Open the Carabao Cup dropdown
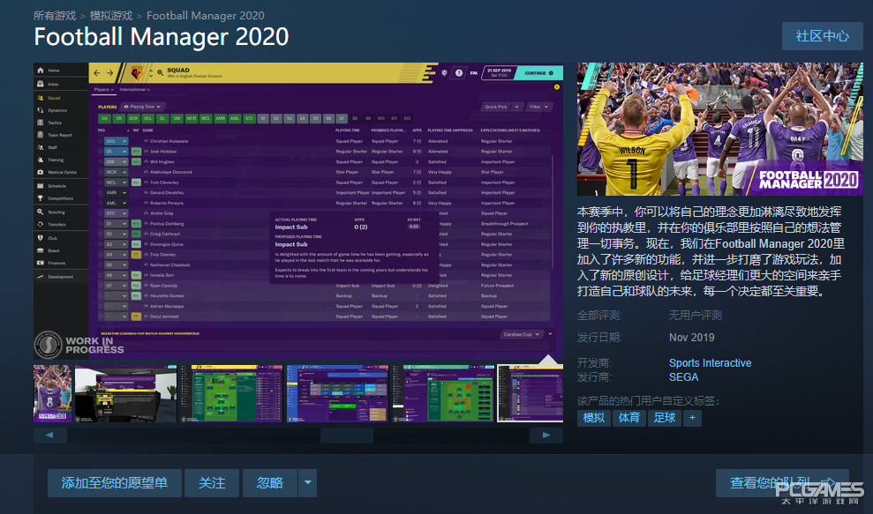The height and width of the screenshot is (514, 873). 521,334
